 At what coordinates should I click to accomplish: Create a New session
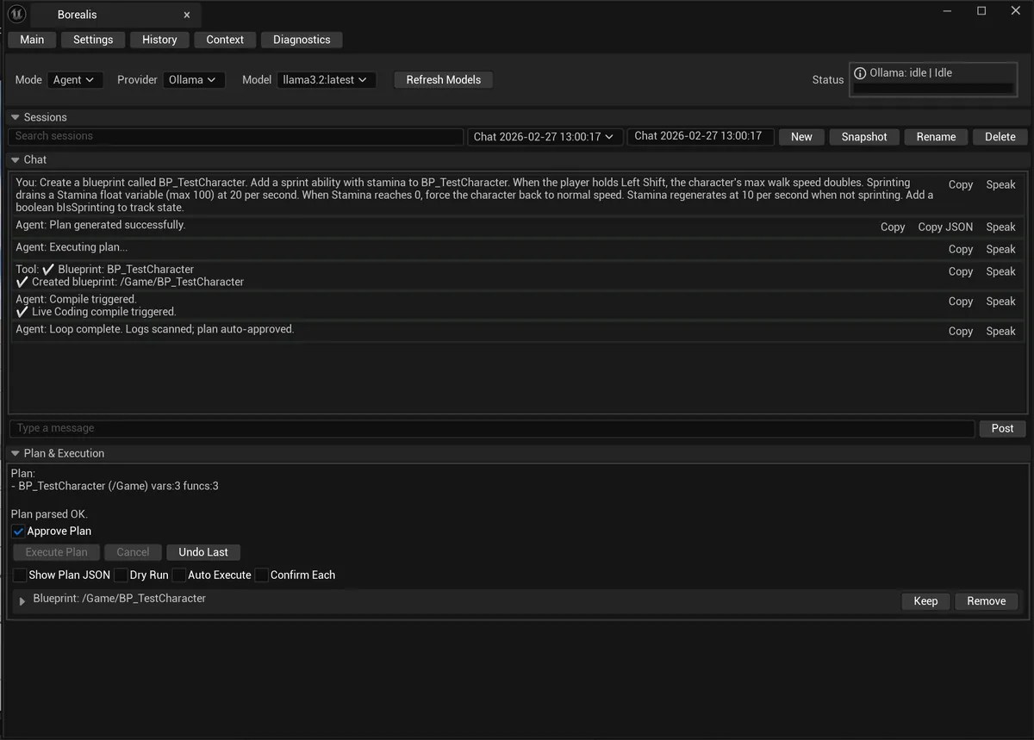(x=801, y=136)
